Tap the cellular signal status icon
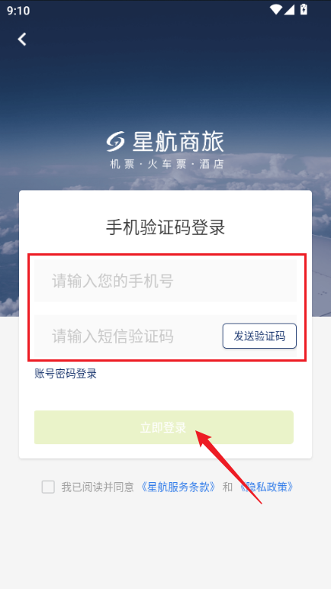 pos(289,10)
